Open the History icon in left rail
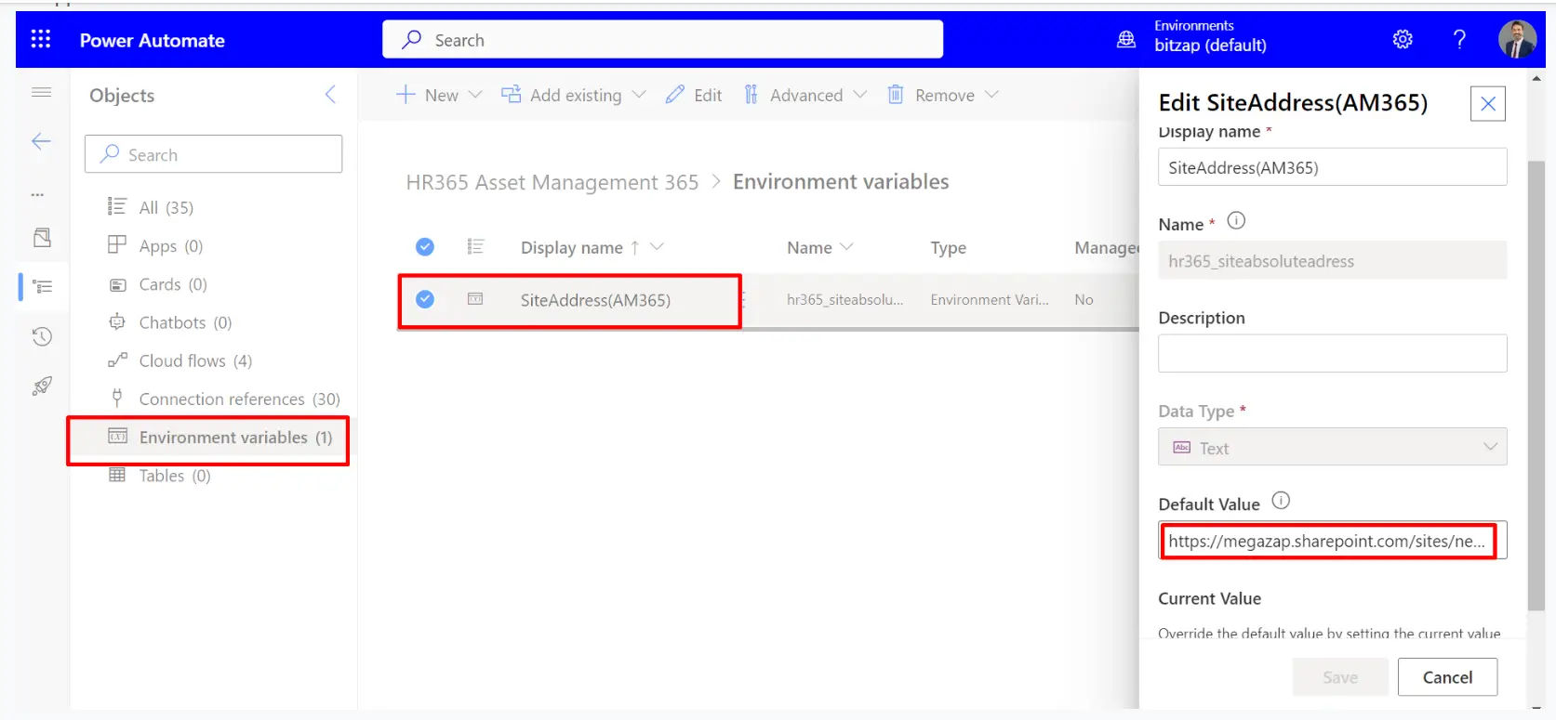The width and height of the screenshot is (1556, 720). point(42,336)
